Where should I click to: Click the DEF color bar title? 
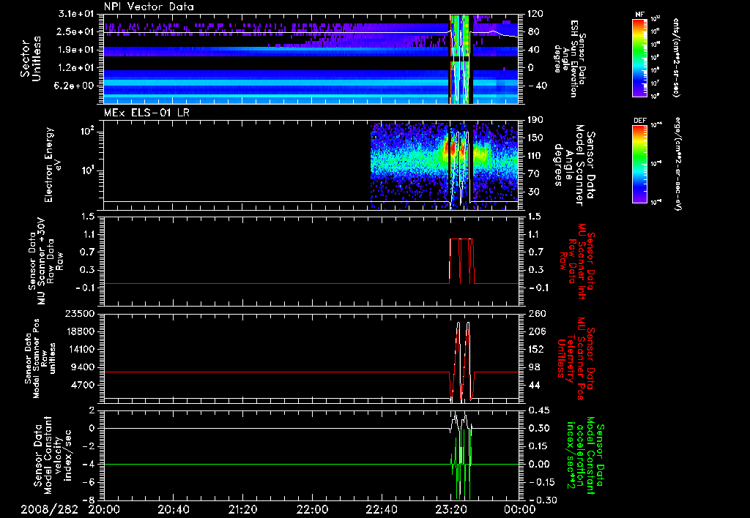tap(639, 121)
